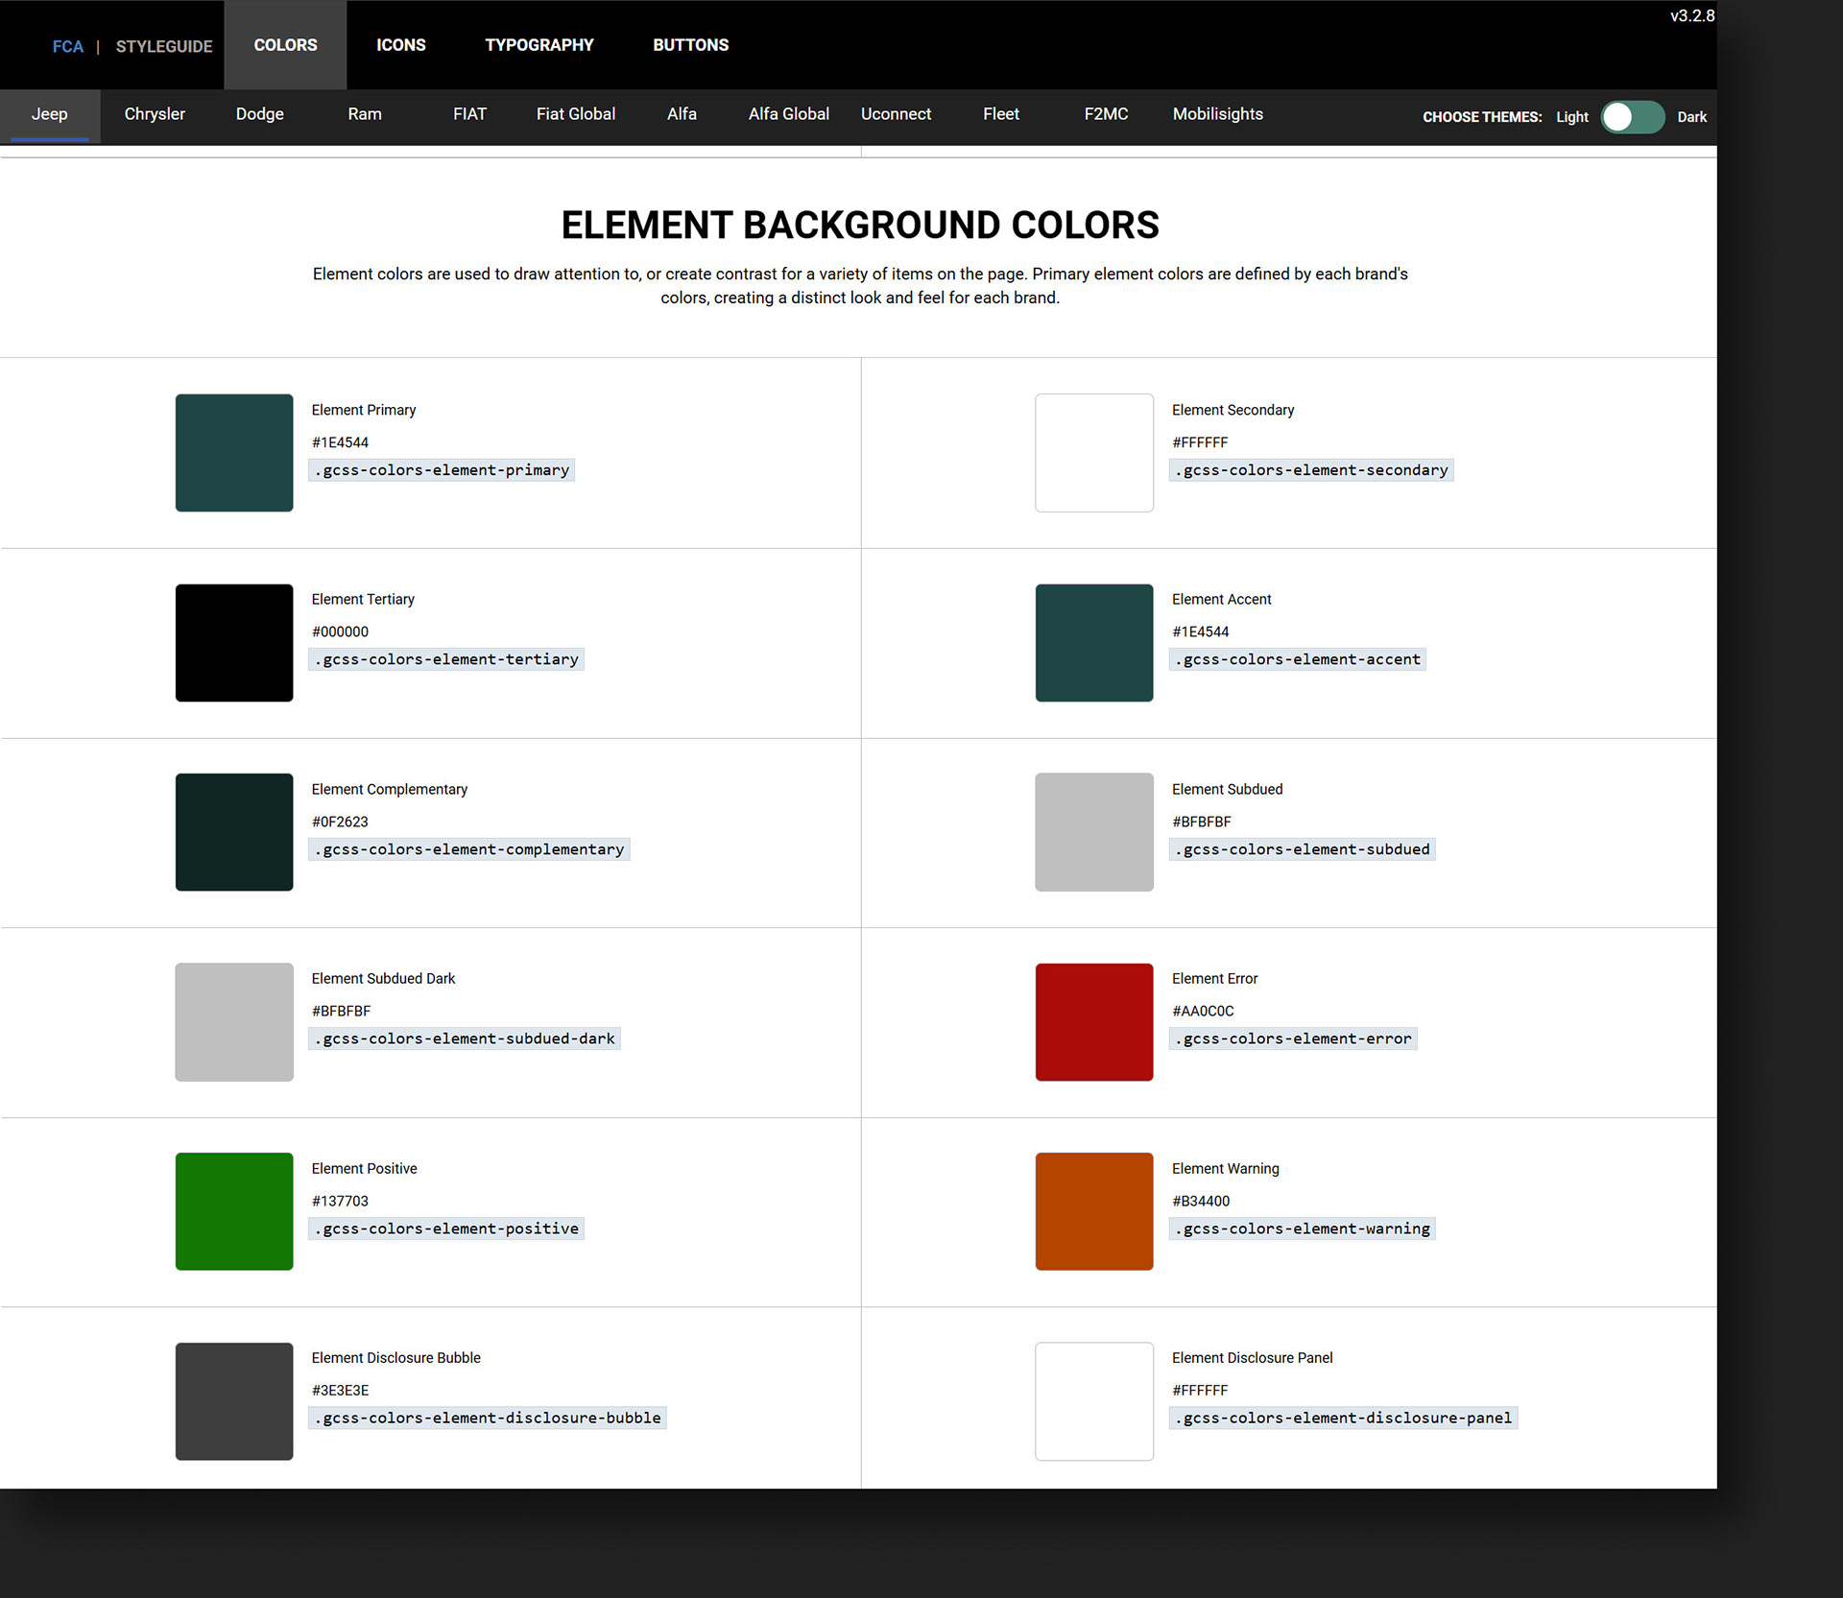Screen dimensions: 1843x1598
Task: Click the .gcss-colors-element-subdued-dark class code
Action: point(464,1038)
